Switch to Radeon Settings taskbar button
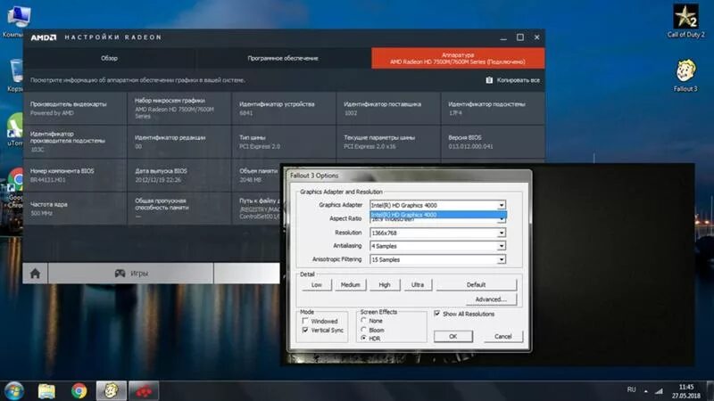 click(x=144, y=391)
